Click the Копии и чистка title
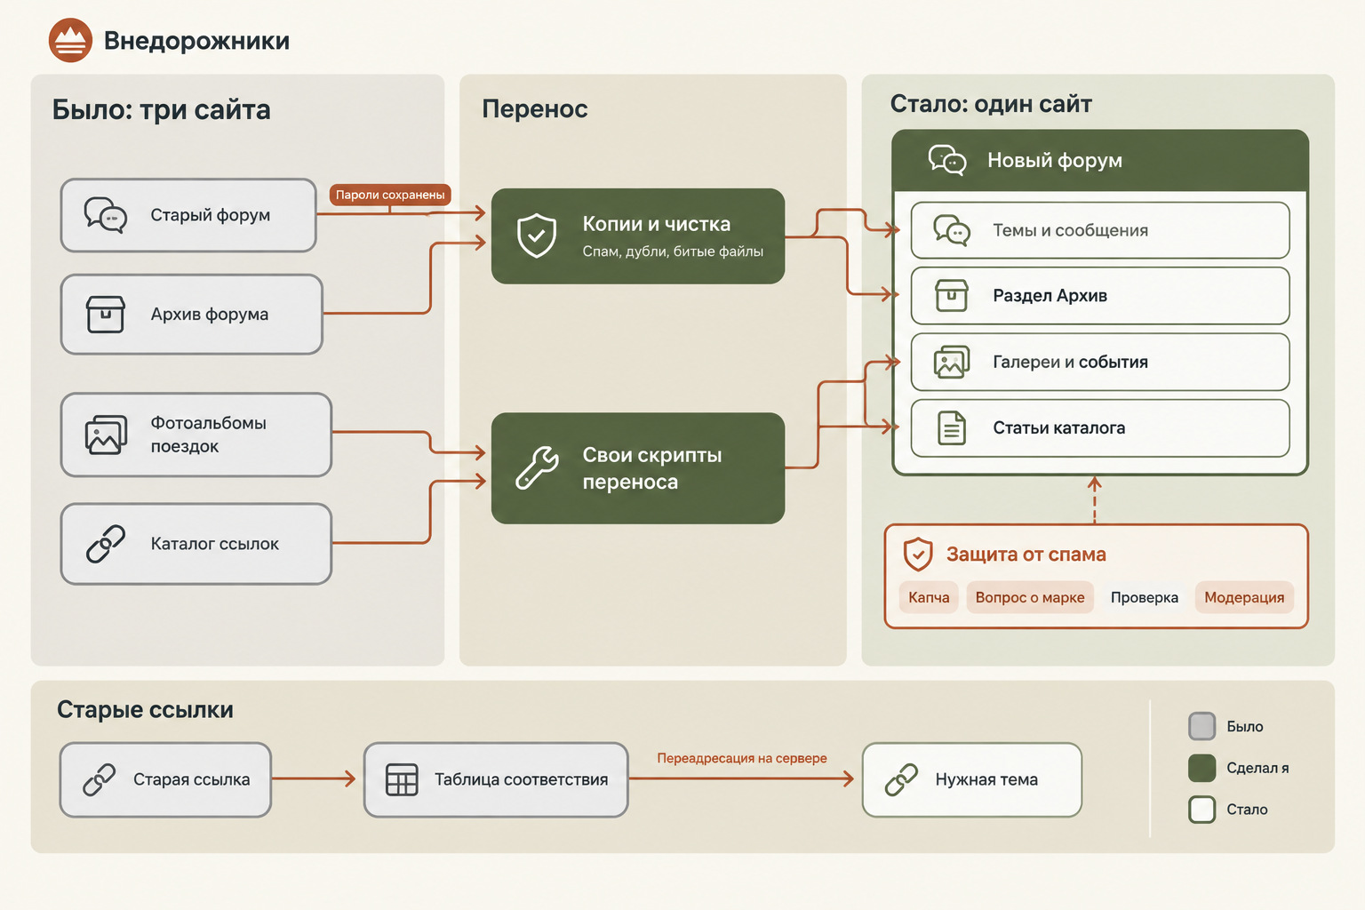This screenshot has height=910, width=1365. point(656,224)
